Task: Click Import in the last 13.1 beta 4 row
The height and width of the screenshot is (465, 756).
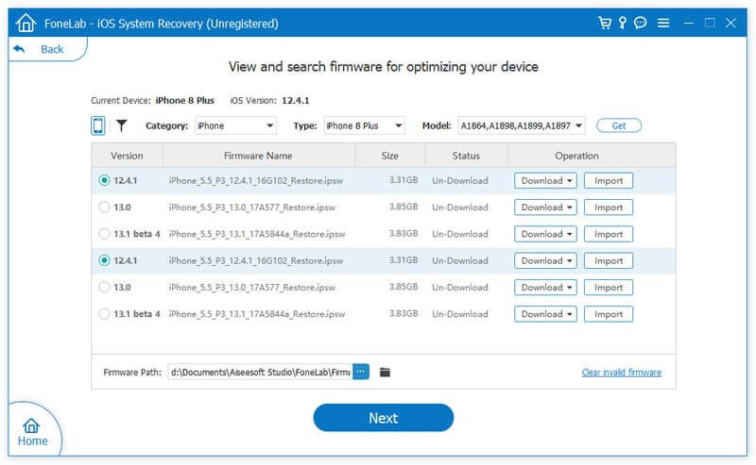Action: pos(609,314)
